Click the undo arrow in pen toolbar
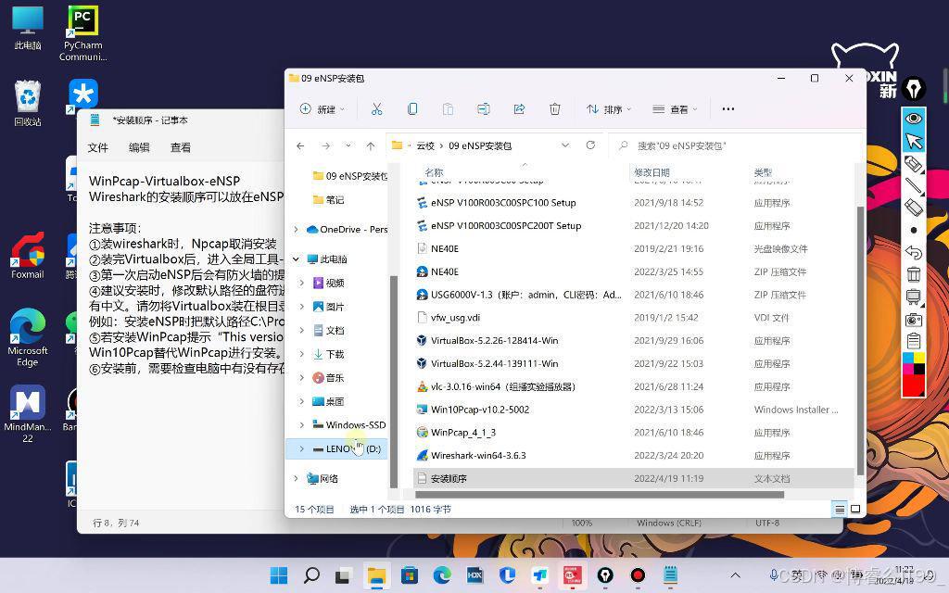 (913, 252)
